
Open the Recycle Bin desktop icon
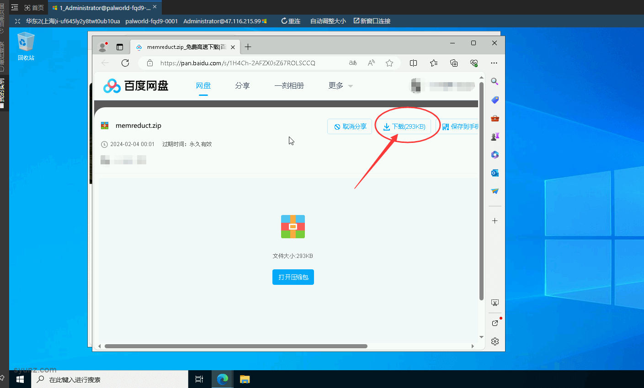[x=26, y=46]
